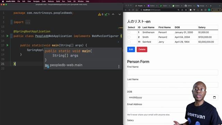Viewport: 222px width, 125px height.
Task: Open the Window menu
Action: click(80, 1)
